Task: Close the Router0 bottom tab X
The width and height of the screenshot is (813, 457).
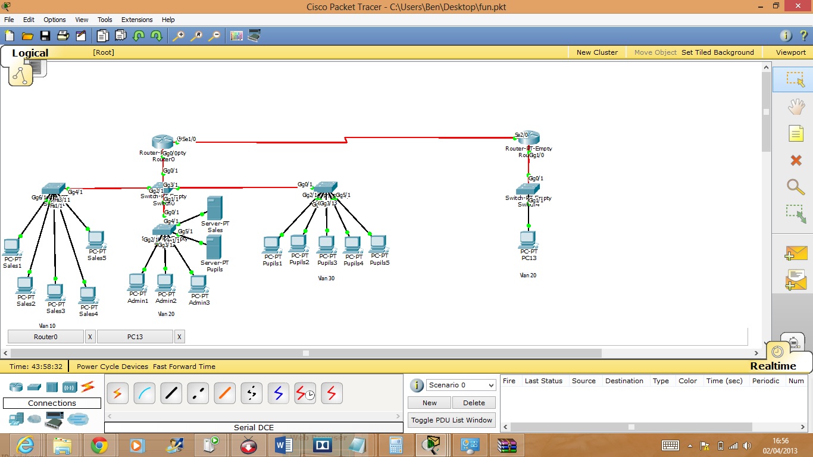Action: [x=90, y=337]
